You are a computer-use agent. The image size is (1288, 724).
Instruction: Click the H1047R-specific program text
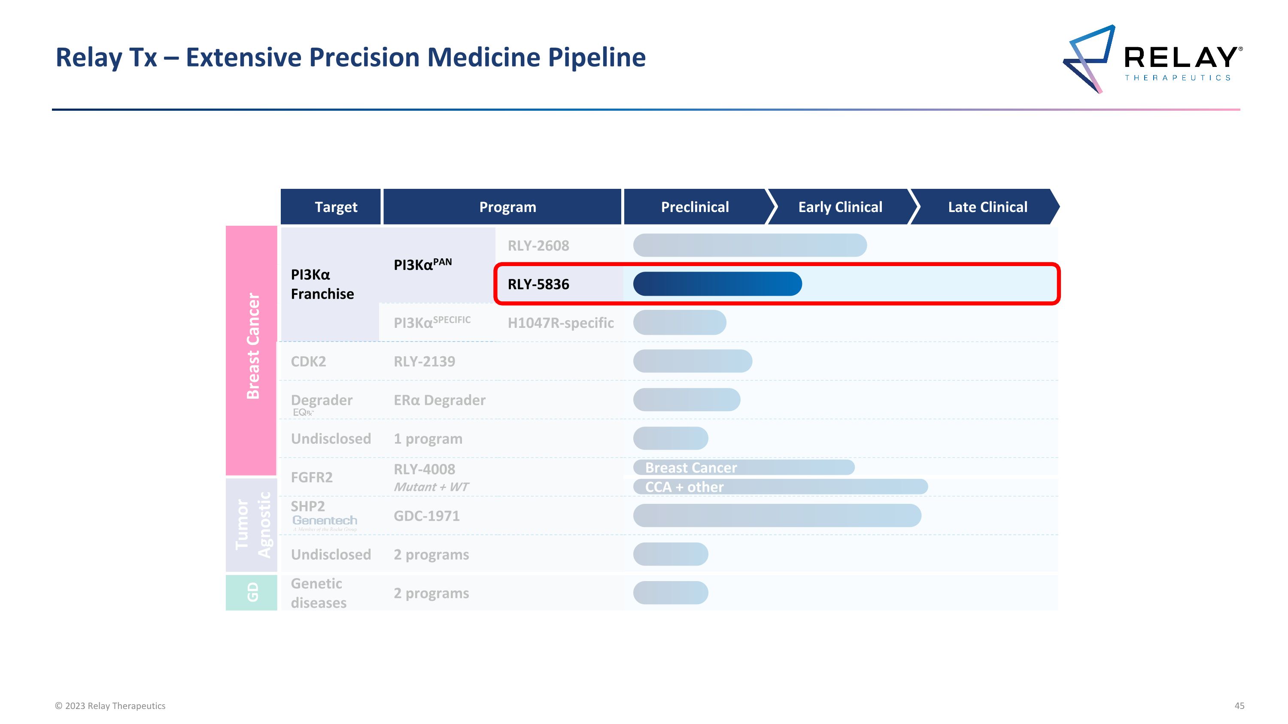point(561,323)
